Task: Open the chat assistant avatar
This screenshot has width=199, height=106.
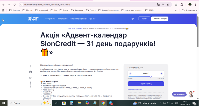Action: tap(191, 94)
